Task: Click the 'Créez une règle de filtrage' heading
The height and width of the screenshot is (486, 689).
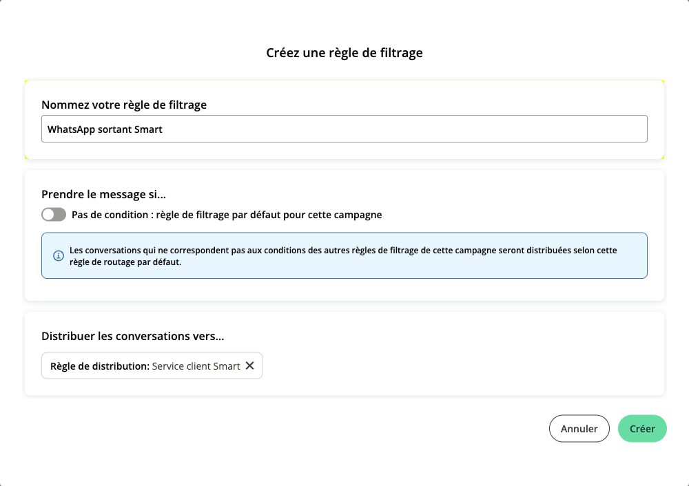Action: click(344, 53)
